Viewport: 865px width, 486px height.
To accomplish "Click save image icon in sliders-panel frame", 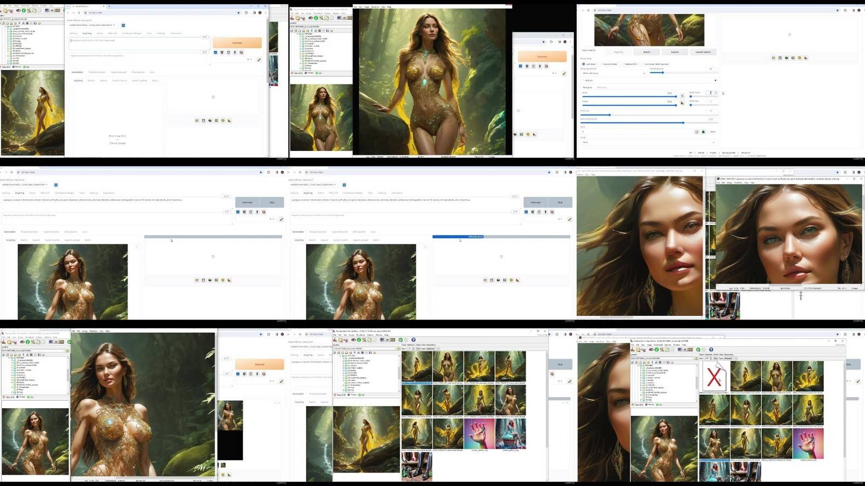I will pos(780,58).
